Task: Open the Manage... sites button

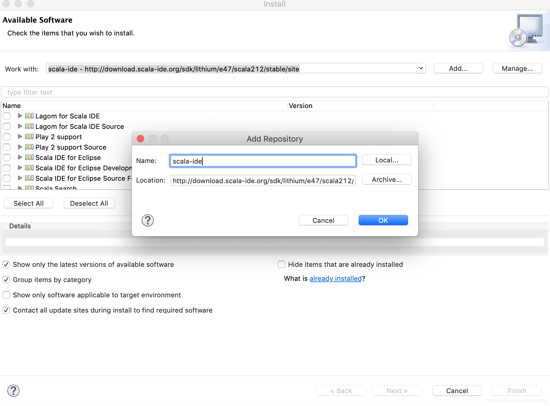Action: point(517,68)
